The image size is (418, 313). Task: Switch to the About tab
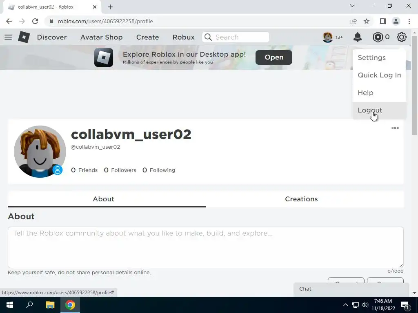(x=107, y=199)
